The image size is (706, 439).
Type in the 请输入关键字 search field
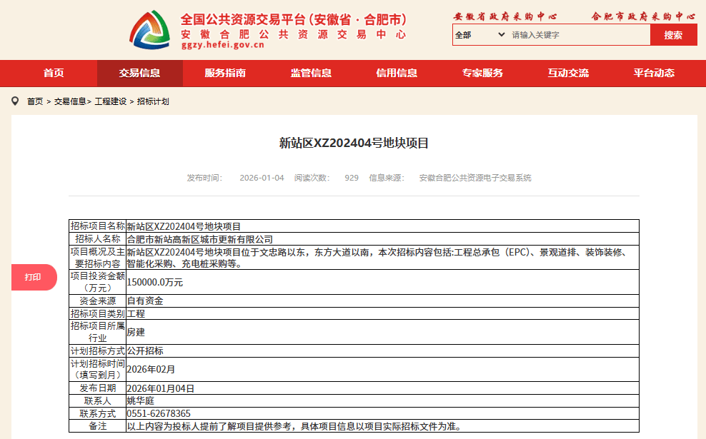(x=578, y=35)
